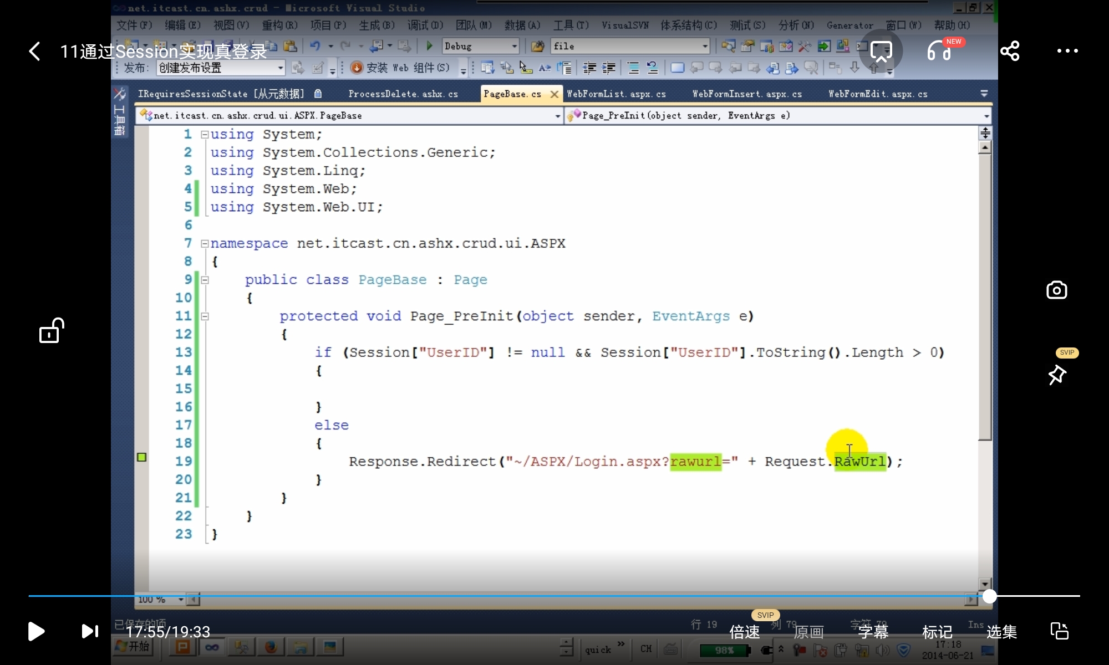Viewport: 1109px width, 665px height.
Task: Open the 工具(T) menu
Action: pyautogui.click(x=571, y=25)
